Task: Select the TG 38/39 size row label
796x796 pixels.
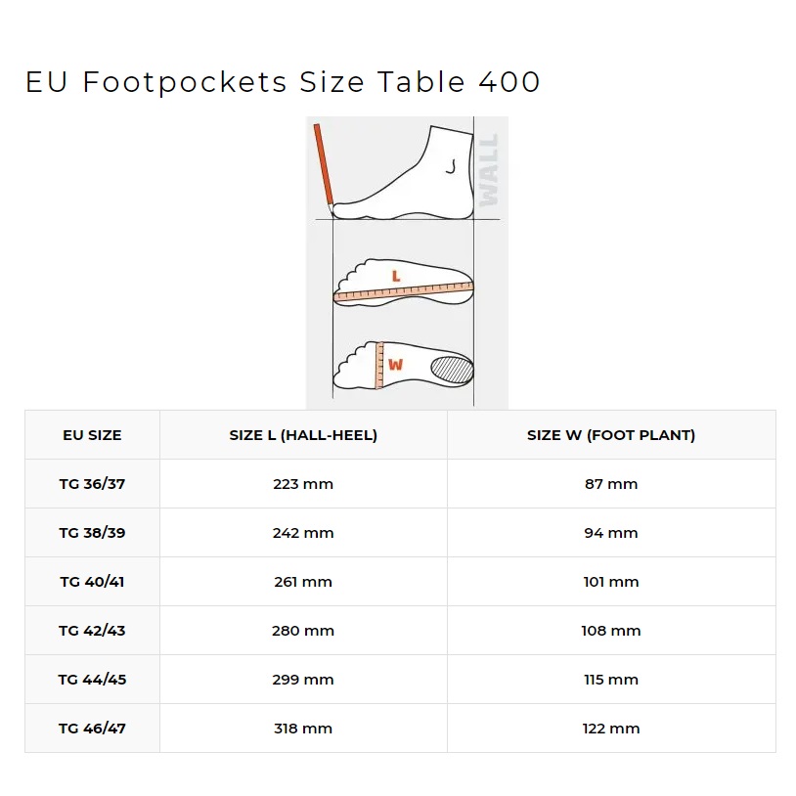Action: [92, 533]
